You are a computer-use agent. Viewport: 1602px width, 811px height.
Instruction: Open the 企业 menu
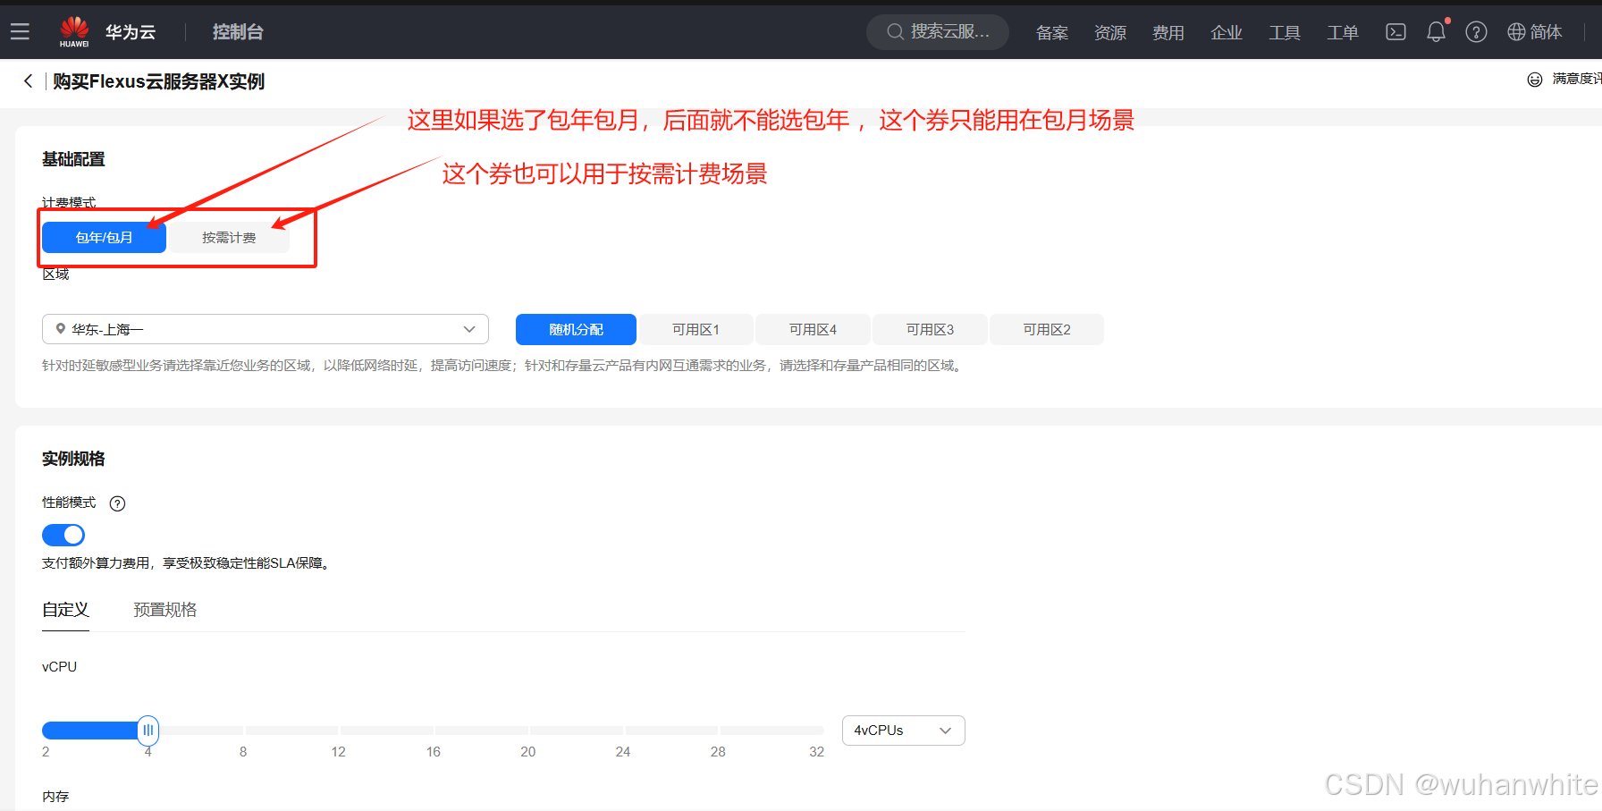pos(1227,33)
